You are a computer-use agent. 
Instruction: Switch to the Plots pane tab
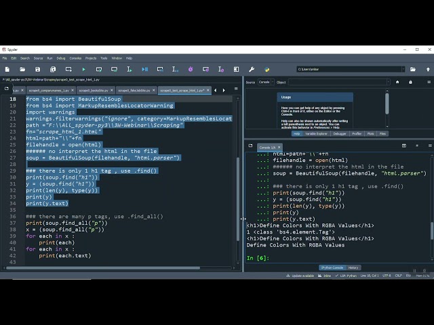[371, 134]
